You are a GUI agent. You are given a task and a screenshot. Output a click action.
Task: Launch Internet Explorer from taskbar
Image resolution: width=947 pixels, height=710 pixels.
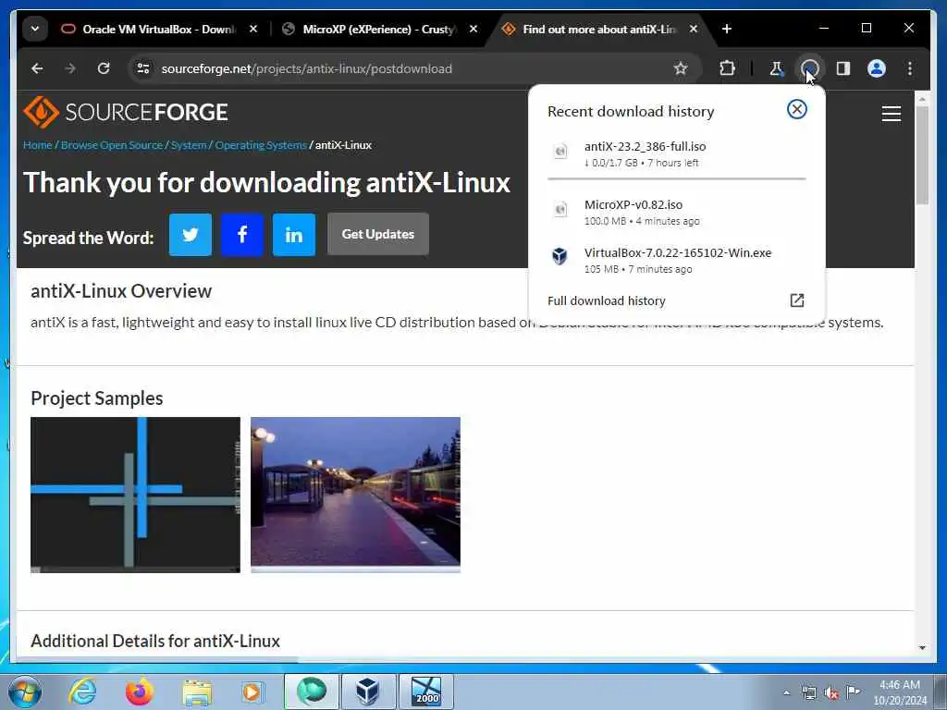[82, 692]
